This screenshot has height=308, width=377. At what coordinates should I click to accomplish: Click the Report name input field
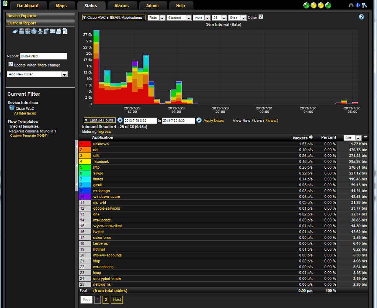tap(44, 56)
